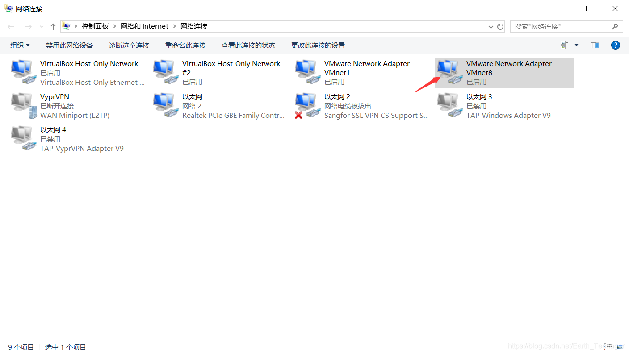629x354 pixels.
Task: Click 网络连接 breadcrumb segment
Action: tap(194, 26)
